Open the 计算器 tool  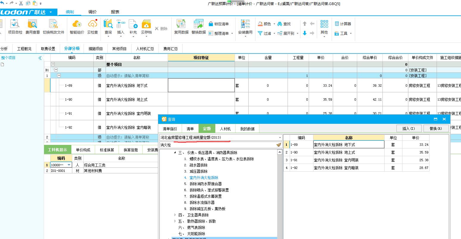[x=343, y=24]
